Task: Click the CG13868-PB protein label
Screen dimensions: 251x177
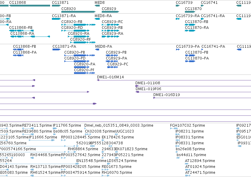Action: point(24,47)
